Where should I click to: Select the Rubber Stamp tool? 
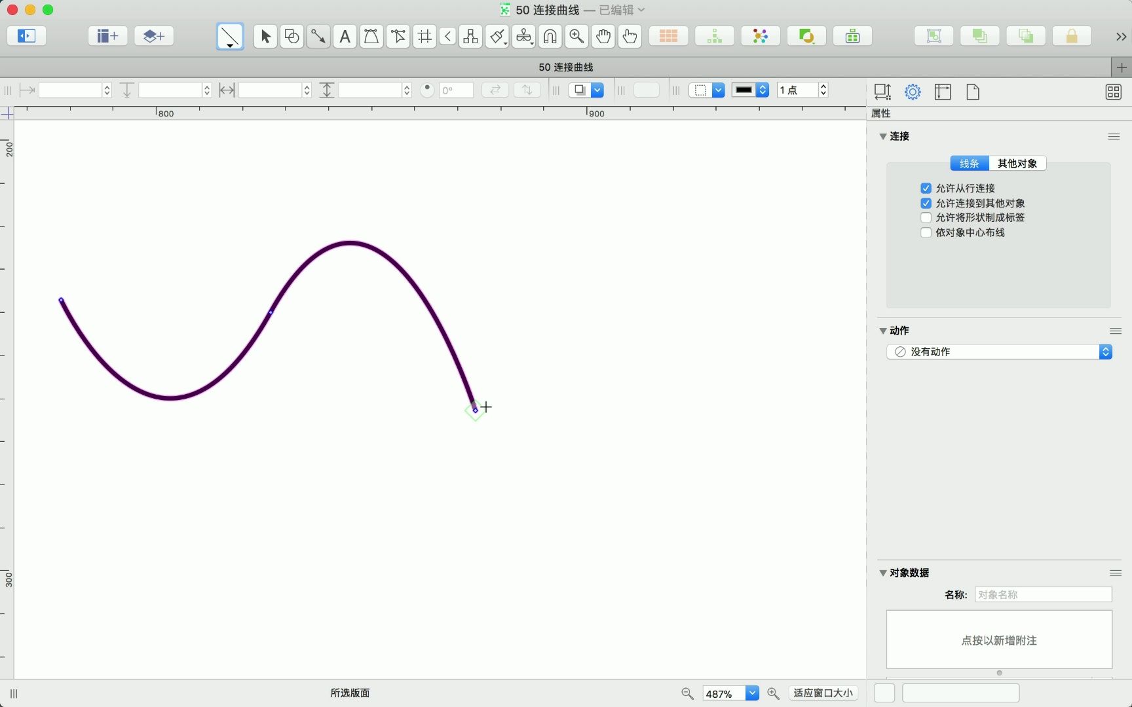point(523,37)
